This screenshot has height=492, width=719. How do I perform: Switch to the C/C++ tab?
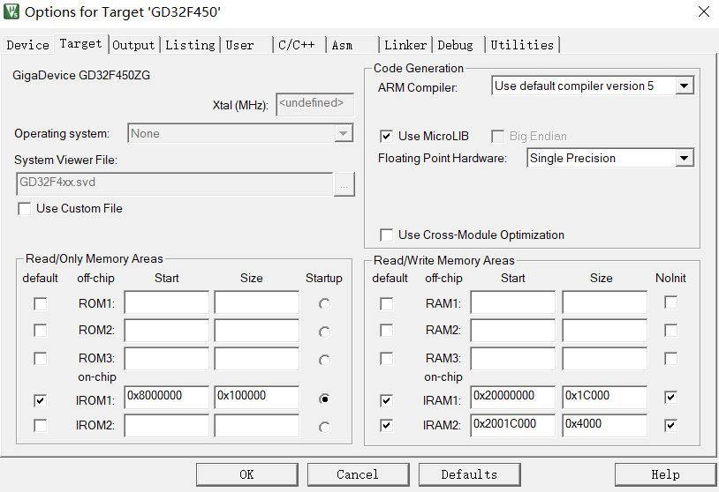(x=299, y=45)
